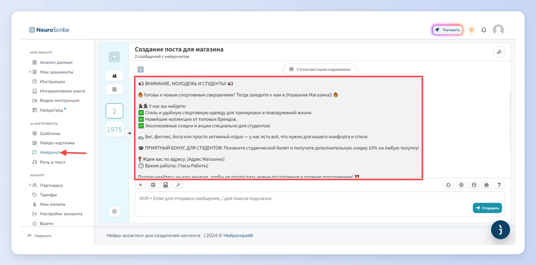Open Инструкции in the sidebar
Screen dimensions: 536x265
point(49,81)
